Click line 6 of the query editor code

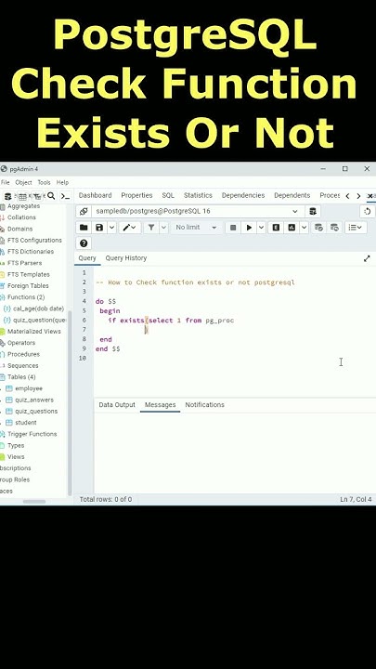[171, 321]
